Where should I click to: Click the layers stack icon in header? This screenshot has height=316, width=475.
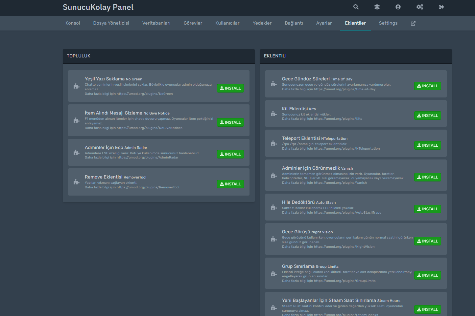click(x=377, y=7)
